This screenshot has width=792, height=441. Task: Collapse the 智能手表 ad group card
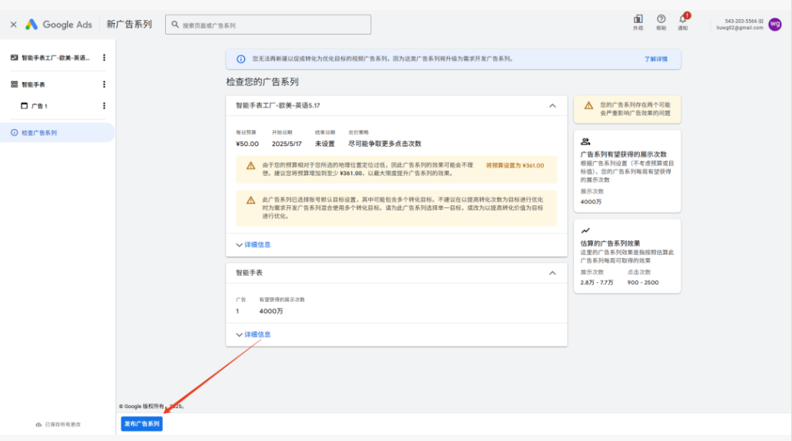point(552,273)
